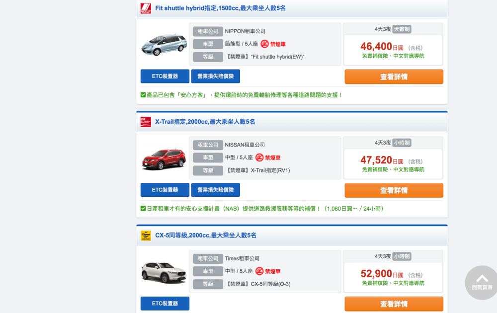Click the back-to-top arrow button

482,281
